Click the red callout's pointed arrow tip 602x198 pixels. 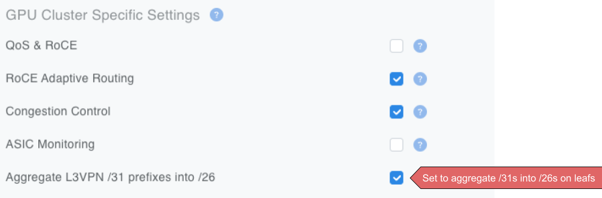pyautogui.click(x=413, y=178)
